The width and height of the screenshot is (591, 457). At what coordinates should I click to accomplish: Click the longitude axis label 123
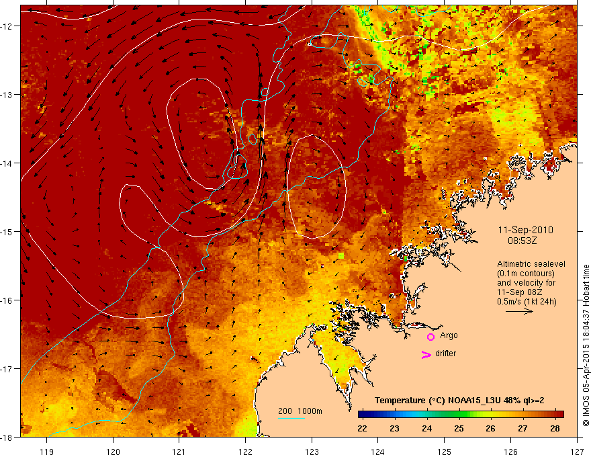point(312,452)
